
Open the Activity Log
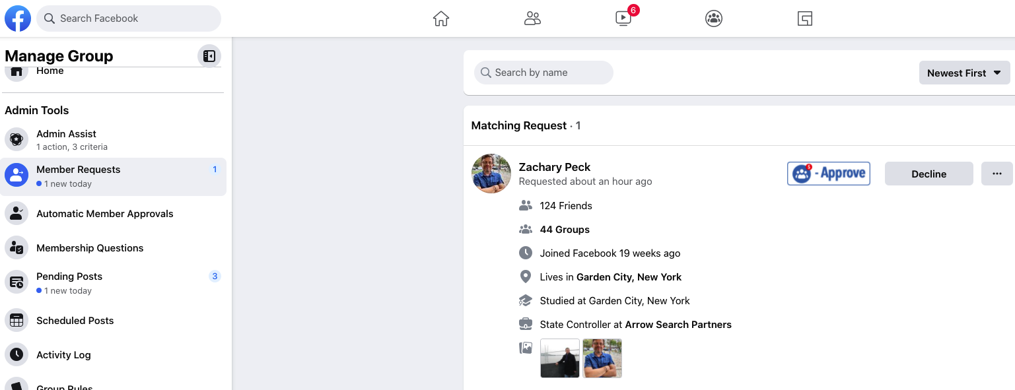(x=63, y=355)
